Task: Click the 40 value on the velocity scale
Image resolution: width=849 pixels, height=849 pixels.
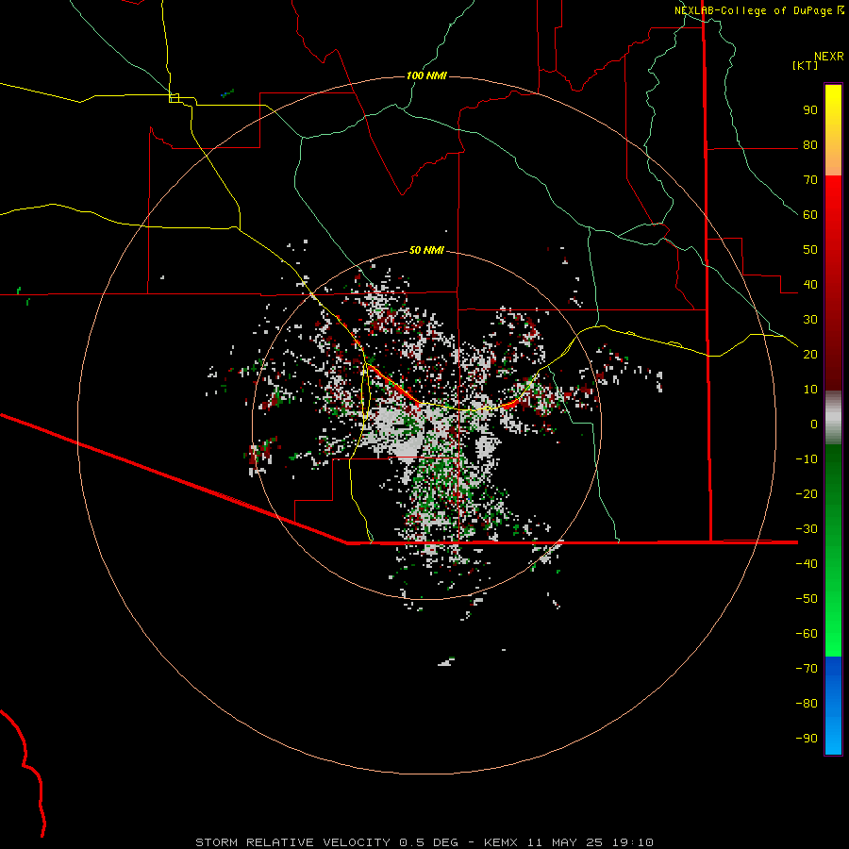Action: click(810, 284)
